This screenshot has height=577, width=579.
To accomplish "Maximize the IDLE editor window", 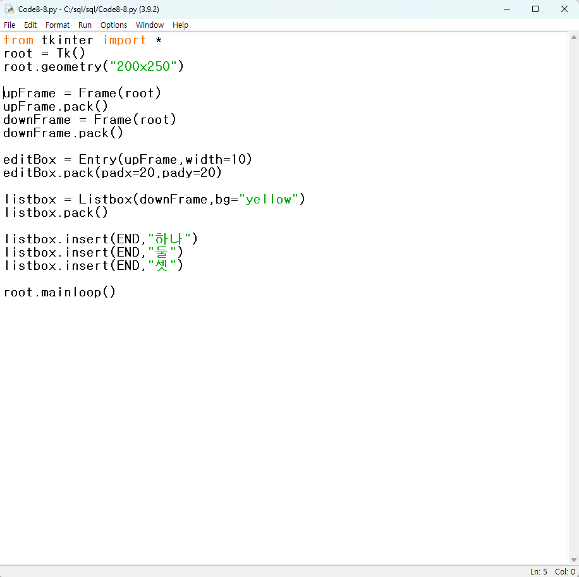I will (535, 9).
